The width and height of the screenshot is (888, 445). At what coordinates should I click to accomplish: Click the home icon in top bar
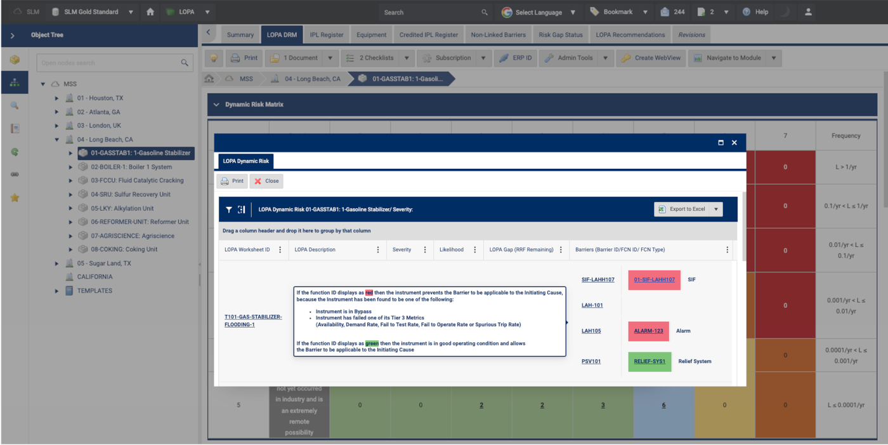click(150, 12)
